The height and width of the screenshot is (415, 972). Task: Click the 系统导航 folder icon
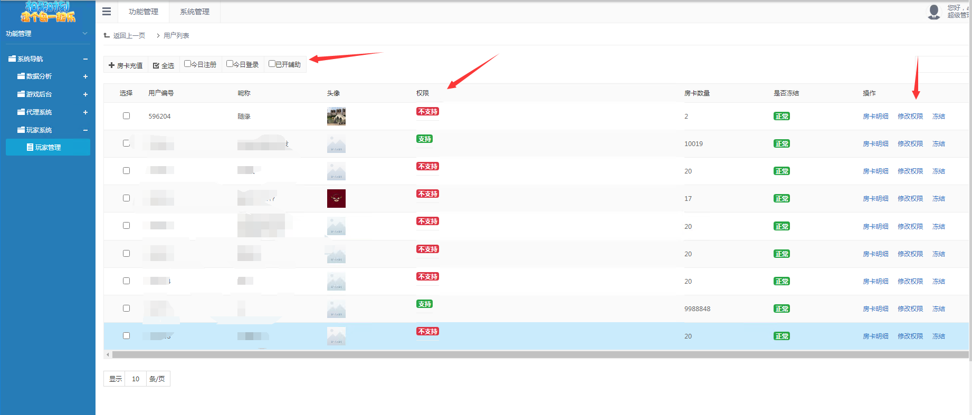tap(12, 59)
